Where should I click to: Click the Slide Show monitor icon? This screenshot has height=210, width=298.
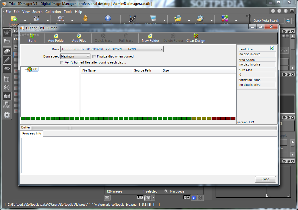153,19
